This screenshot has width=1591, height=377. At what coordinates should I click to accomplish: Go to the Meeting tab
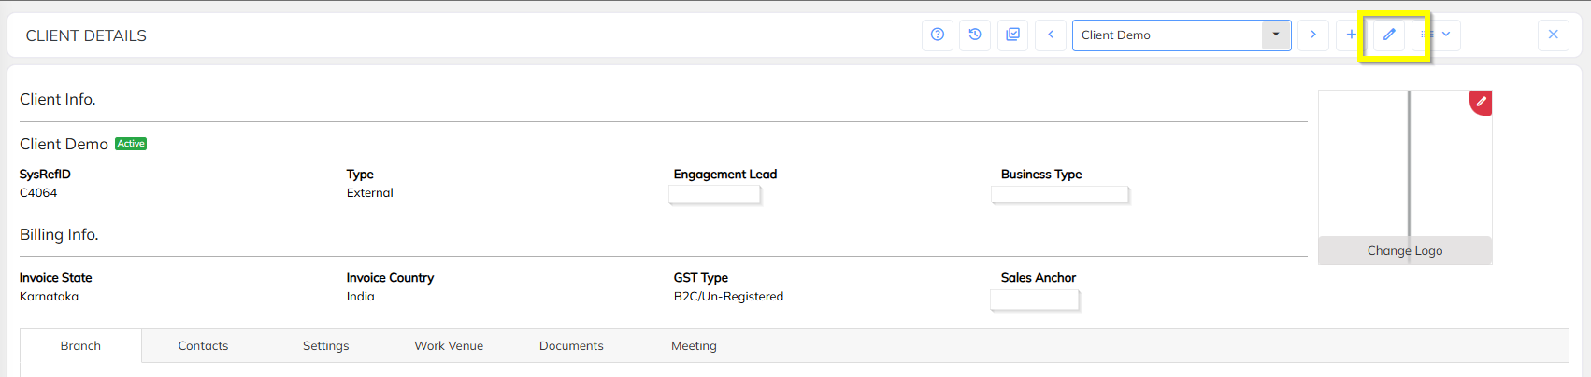(x=694, y=345)
